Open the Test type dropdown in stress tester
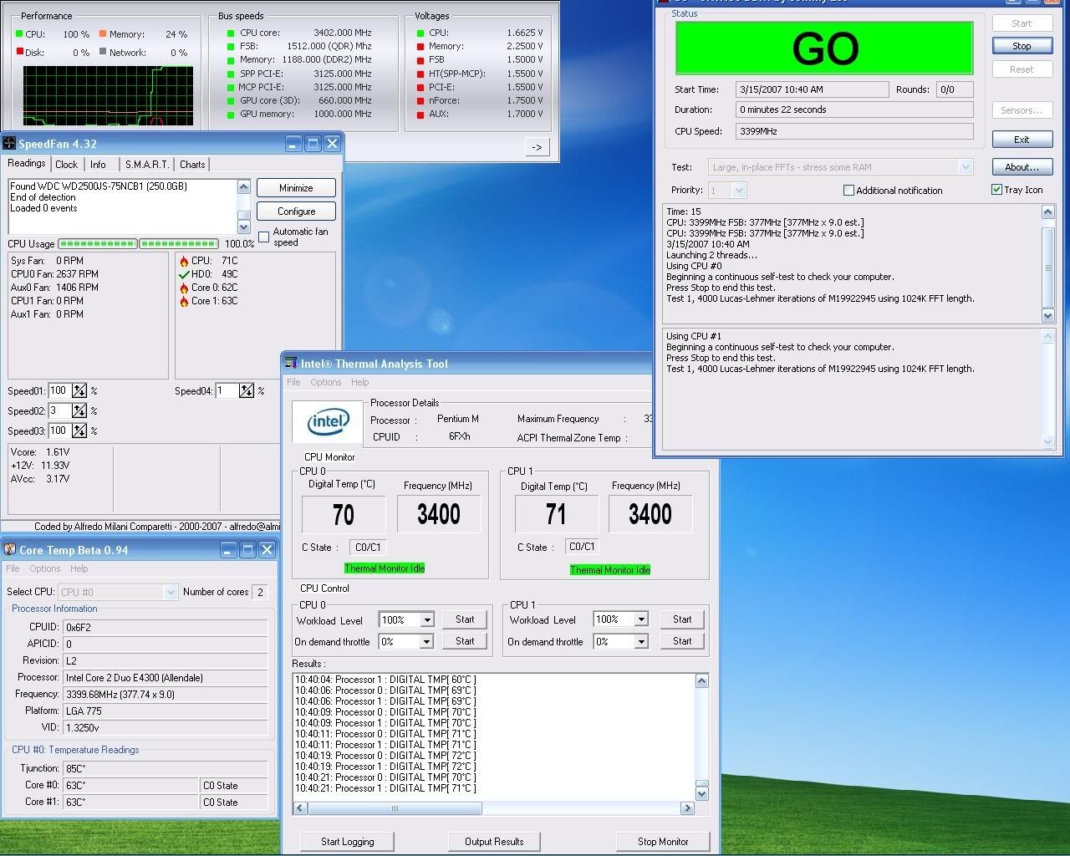The height and width of the screenshot is (856, 1070). [966, 167]
